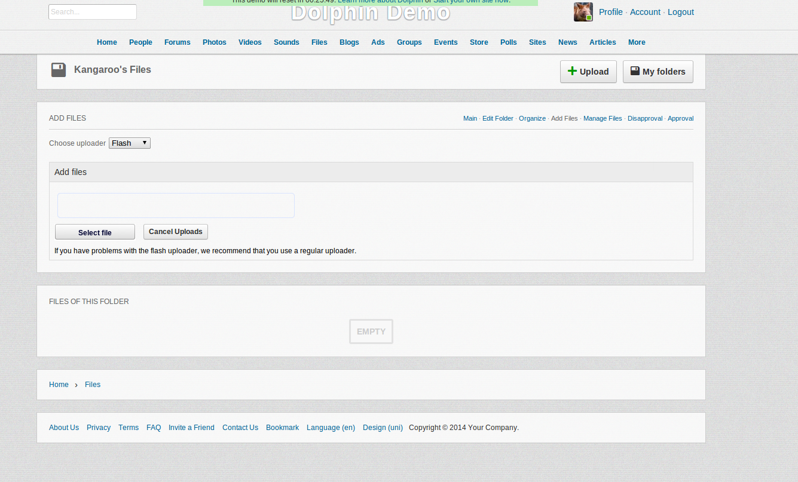Navigate to Sounds

(286, 42)
